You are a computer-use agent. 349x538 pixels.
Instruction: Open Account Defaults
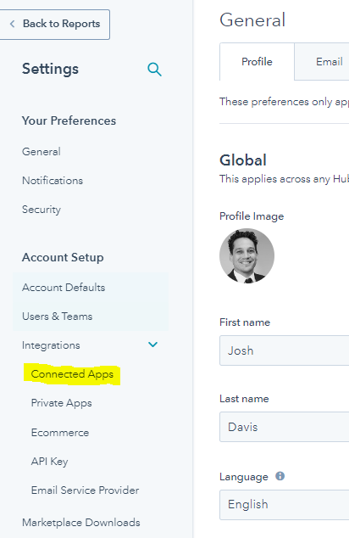[64, 287]
